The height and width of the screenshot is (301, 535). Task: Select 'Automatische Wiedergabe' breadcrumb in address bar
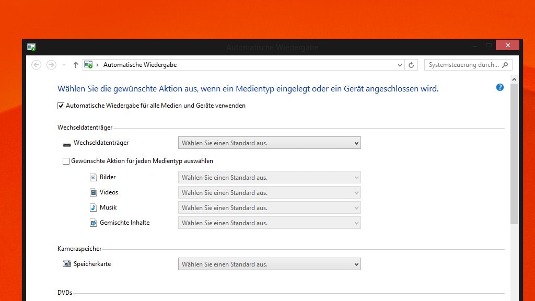140,65
